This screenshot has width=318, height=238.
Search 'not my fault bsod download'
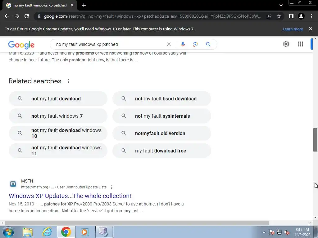pyautogui.click(x=162, y=99)
